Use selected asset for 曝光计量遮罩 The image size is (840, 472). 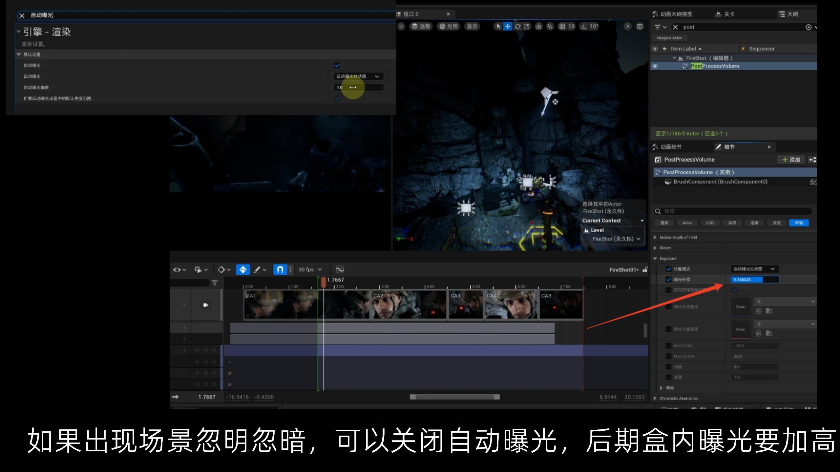point(759,333)
